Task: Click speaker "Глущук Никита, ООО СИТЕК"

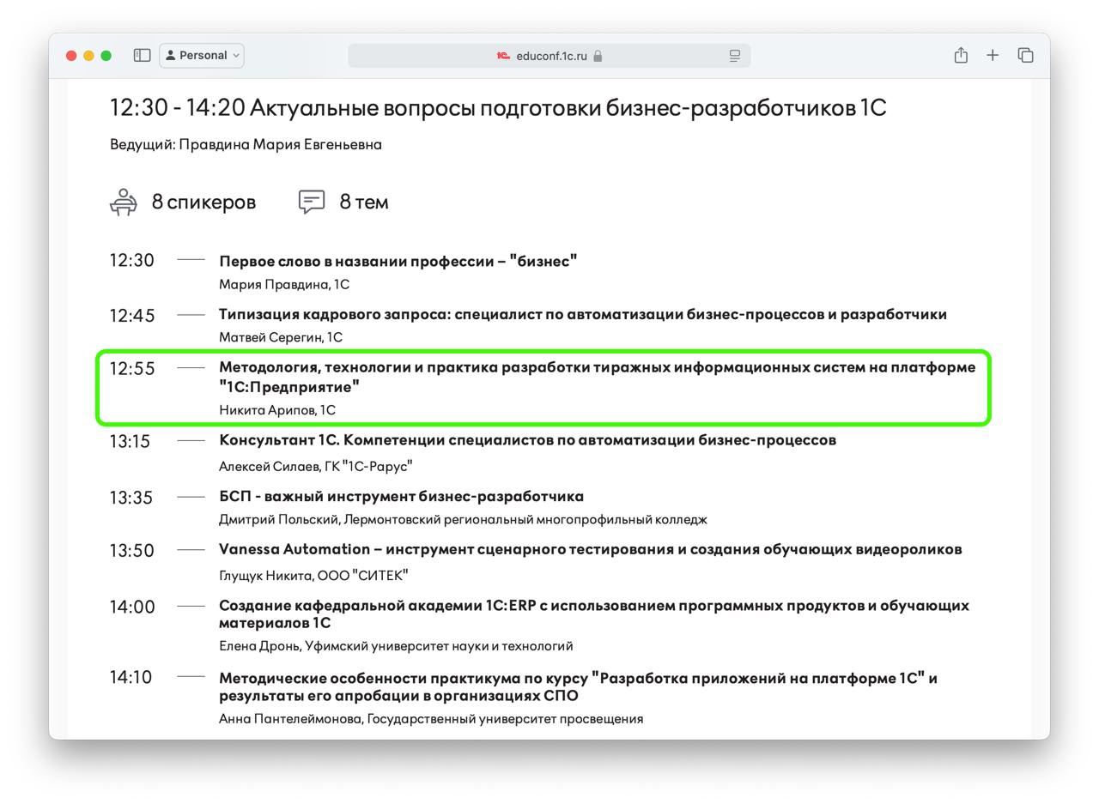Action: [313, 575]
